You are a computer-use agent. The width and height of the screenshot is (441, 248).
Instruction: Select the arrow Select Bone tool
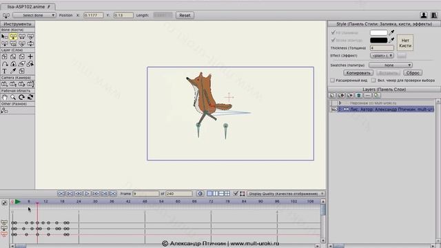5,37
